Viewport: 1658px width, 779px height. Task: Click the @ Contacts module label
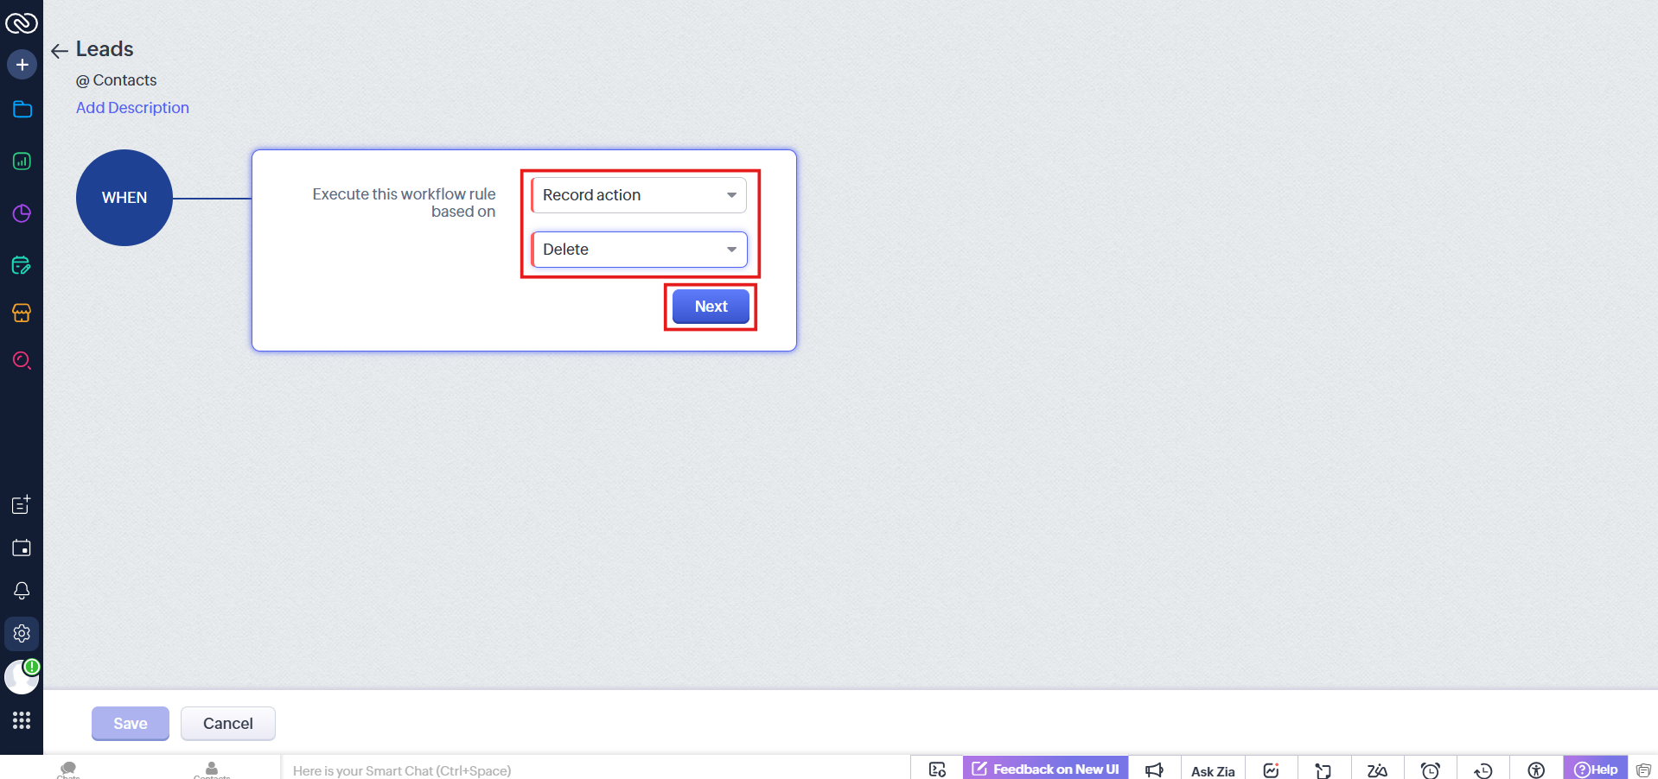[117, 80]
